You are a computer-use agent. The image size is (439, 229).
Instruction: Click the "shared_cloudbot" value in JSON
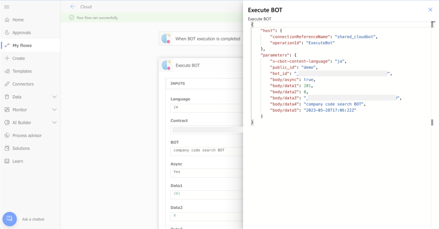coord(355,37)
